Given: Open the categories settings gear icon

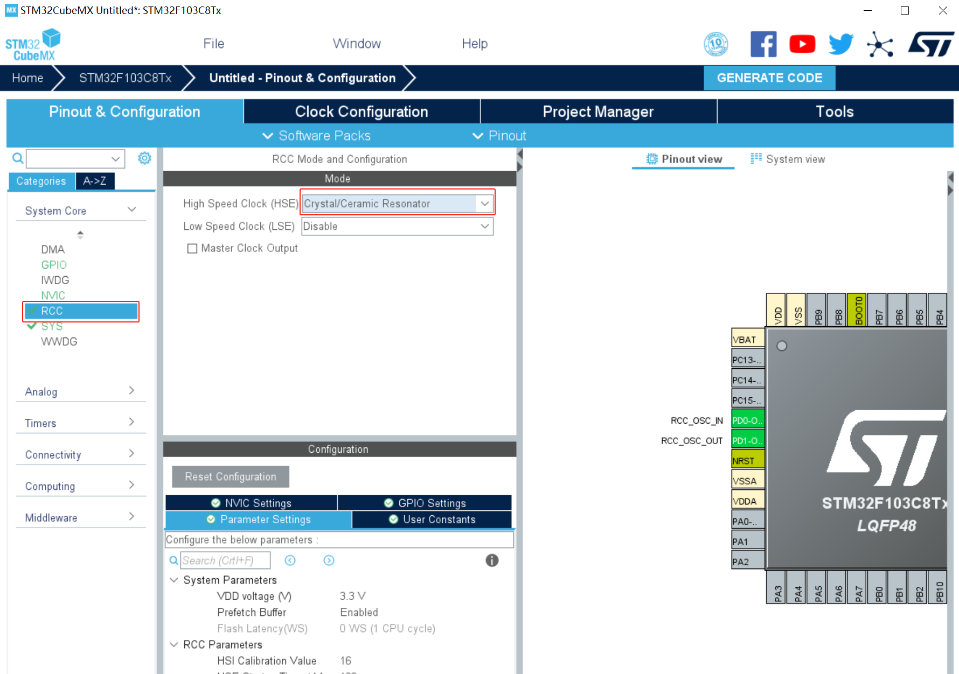Looking at the screenshot, I should 144,158.
